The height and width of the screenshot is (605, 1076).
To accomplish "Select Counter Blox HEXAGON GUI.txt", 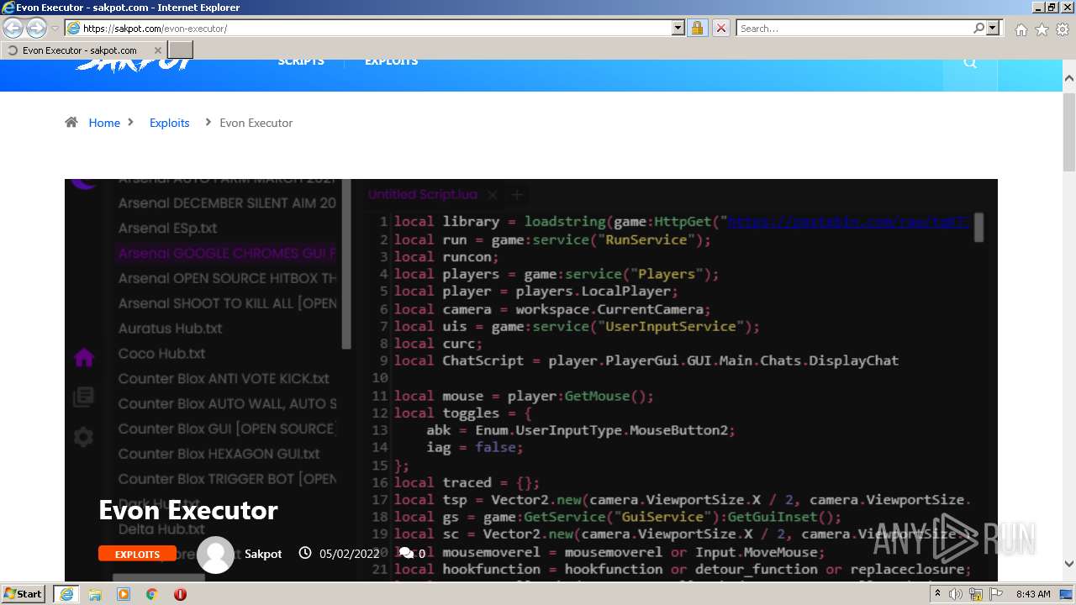I will (x=219, y=454).
